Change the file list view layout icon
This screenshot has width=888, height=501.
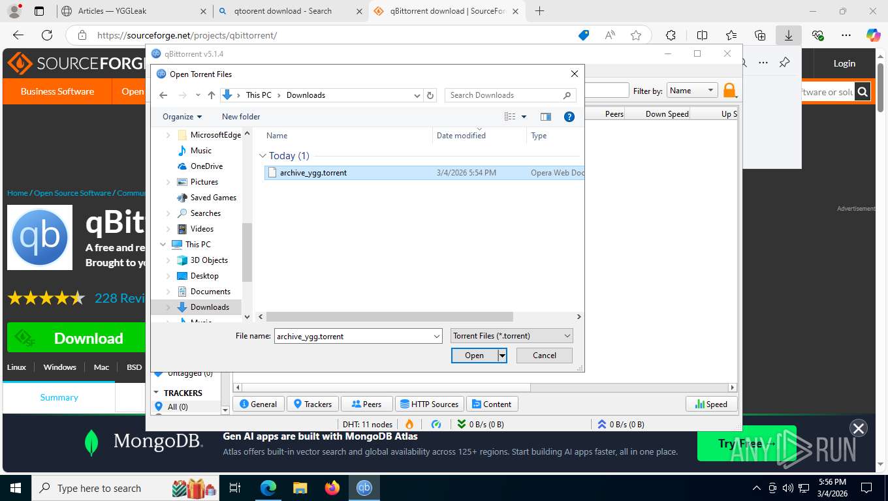[510, 117]
